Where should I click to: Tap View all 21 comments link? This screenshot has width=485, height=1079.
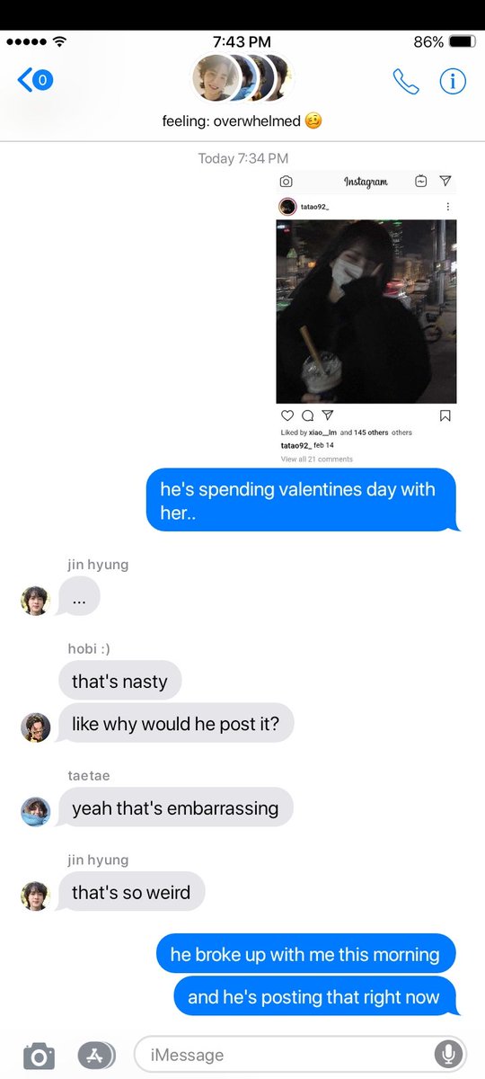click(317, 459)
